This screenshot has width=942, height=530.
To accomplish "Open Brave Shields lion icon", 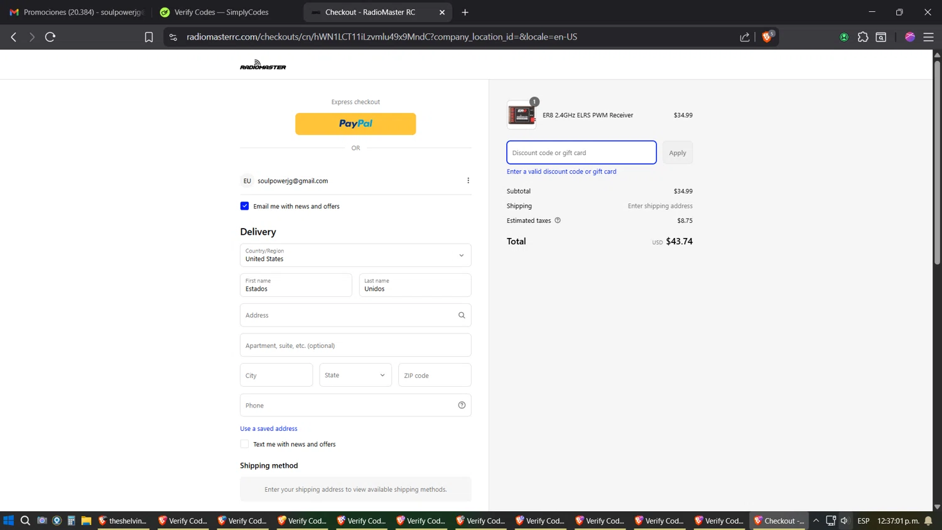I will pos(767,37).
